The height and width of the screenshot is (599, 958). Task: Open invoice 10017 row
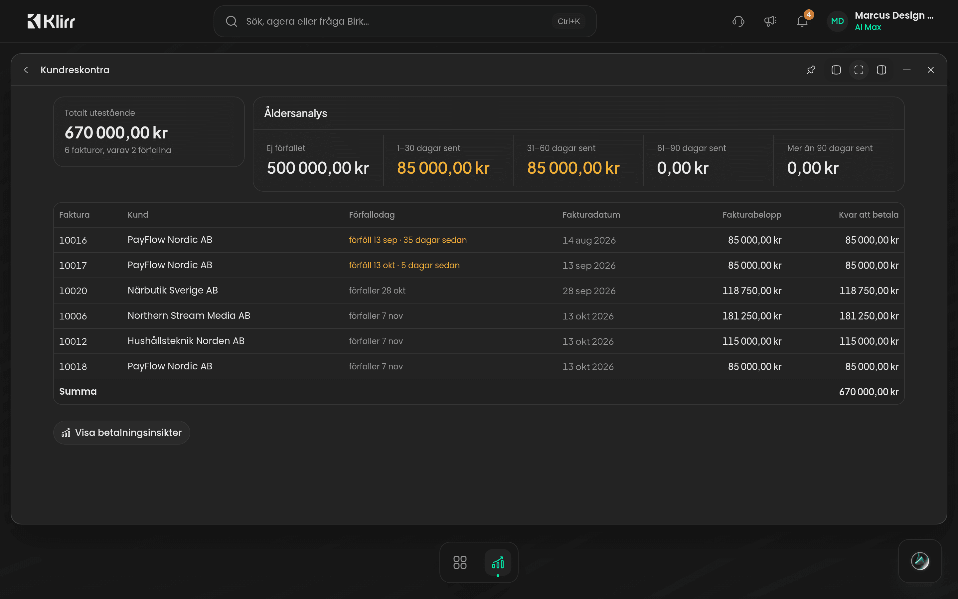coord(479,266)
